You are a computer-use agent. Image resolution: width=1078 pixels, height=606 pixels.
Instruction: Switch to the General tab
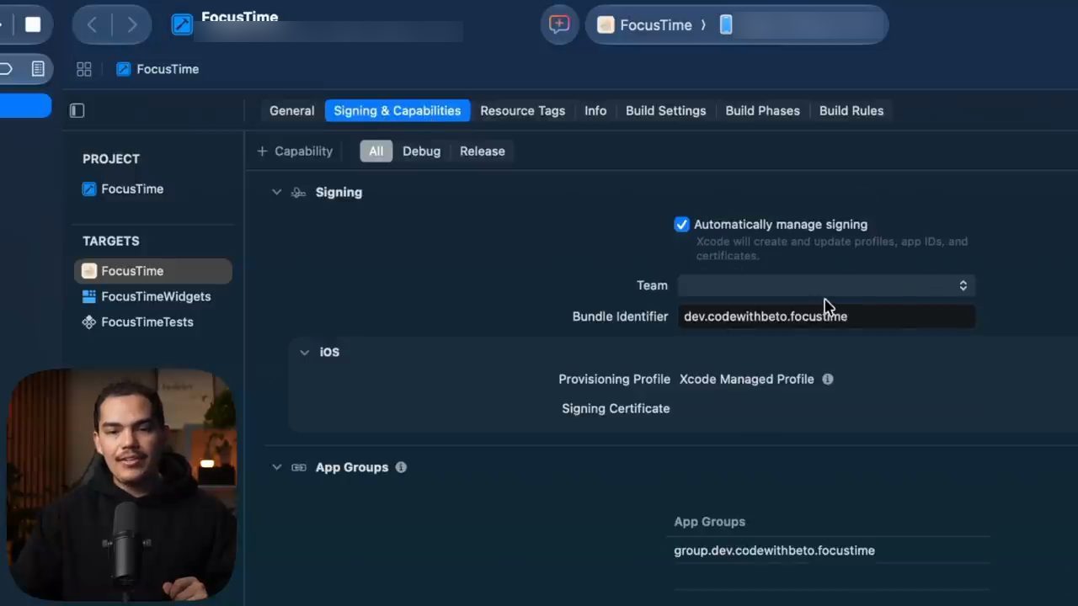click(x=291, y=110)
